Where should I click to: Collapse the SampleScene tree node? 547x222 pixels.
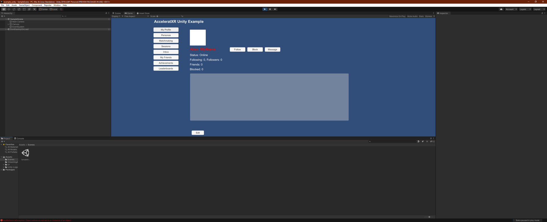click(6, 19)
